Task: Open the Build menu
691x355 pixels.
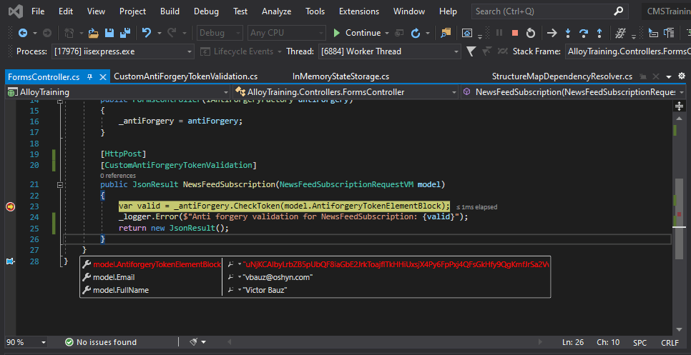Action: coord(170,11)
